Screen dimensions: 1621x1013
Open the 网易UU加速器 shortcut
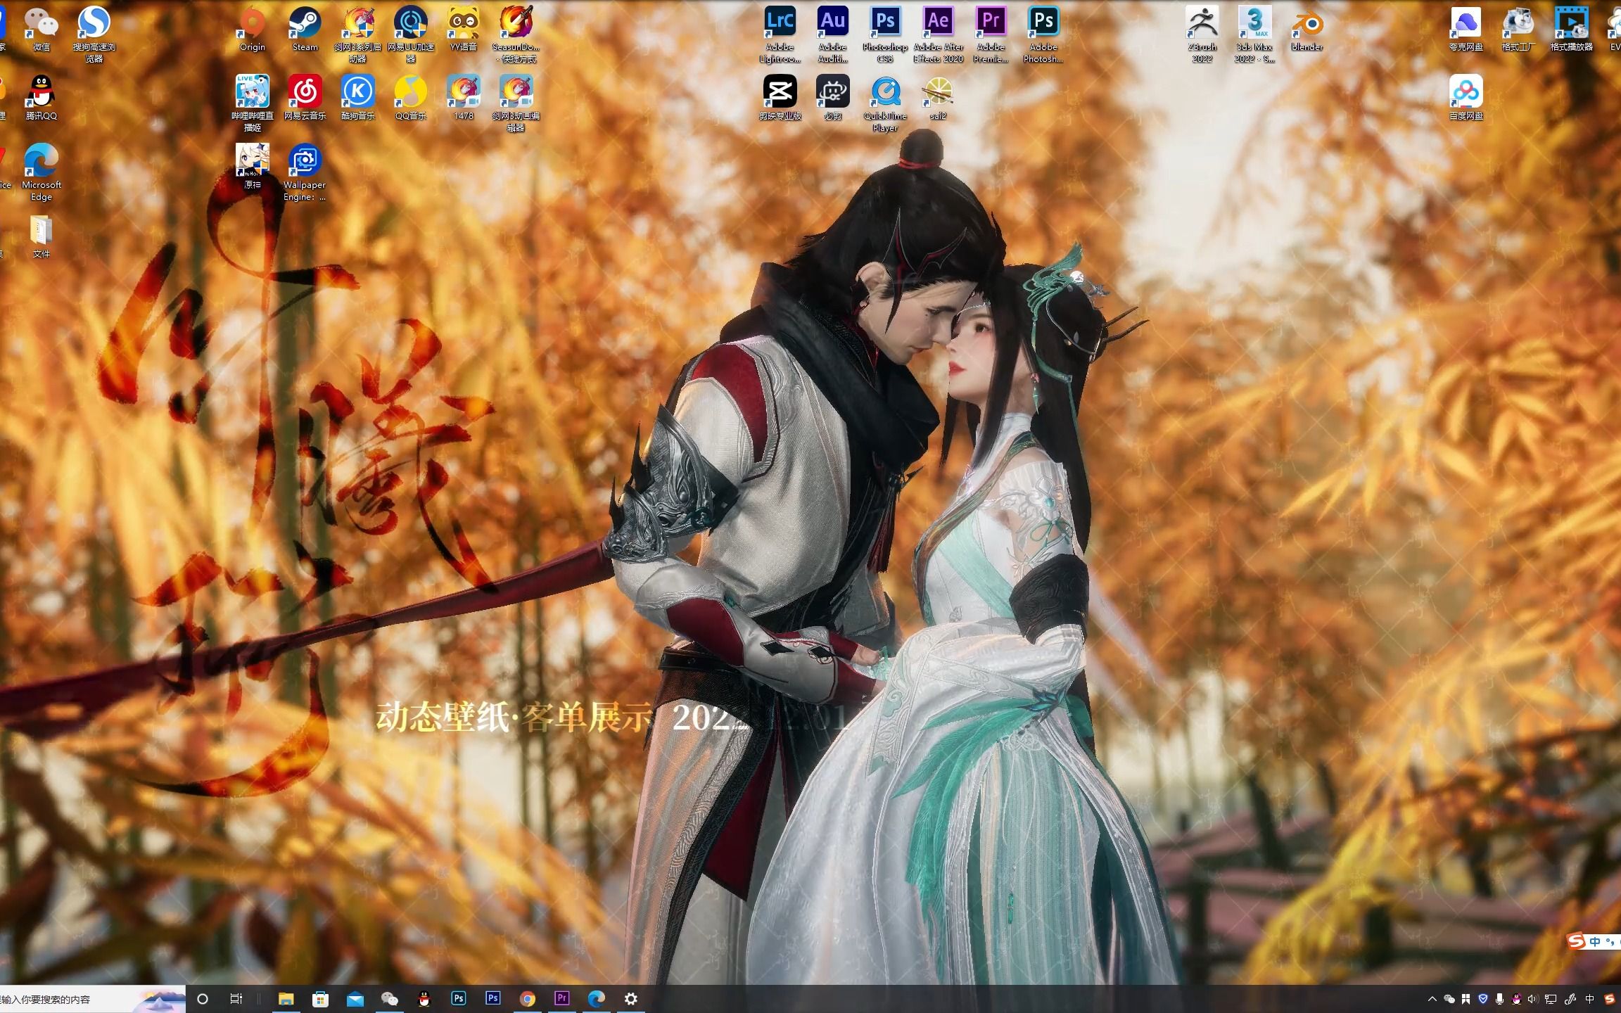pyautogui.click(x=411, y=34)
